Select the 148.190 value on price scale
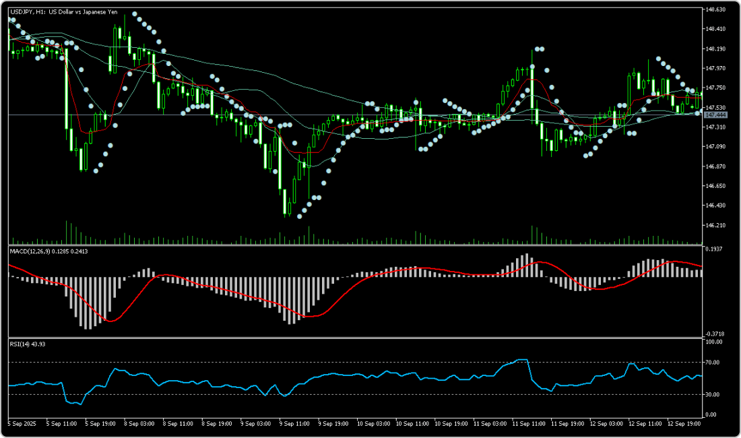741x438 pixels. (715, 49)
